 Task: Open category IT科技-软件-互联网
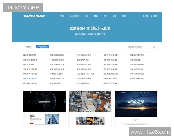pos(57,60)
